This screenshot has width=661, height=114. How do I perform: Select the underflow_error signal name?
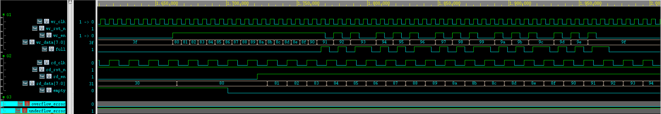click(x=47, y=111)
